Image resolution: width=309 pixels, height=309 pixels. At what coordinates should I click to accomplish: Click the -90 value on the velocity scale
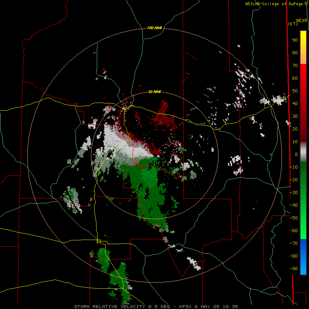tap(294, 269)
